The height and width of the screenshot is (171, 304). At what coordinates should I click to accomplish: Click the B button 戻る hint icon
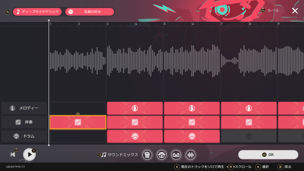280,167
